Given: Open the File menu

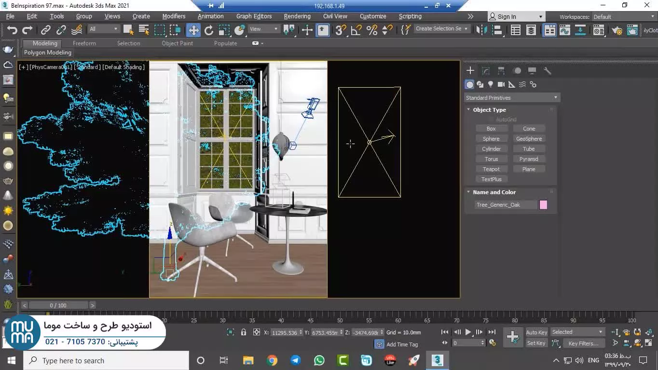Looking at the screenshot, I should (x=10, y=16).
